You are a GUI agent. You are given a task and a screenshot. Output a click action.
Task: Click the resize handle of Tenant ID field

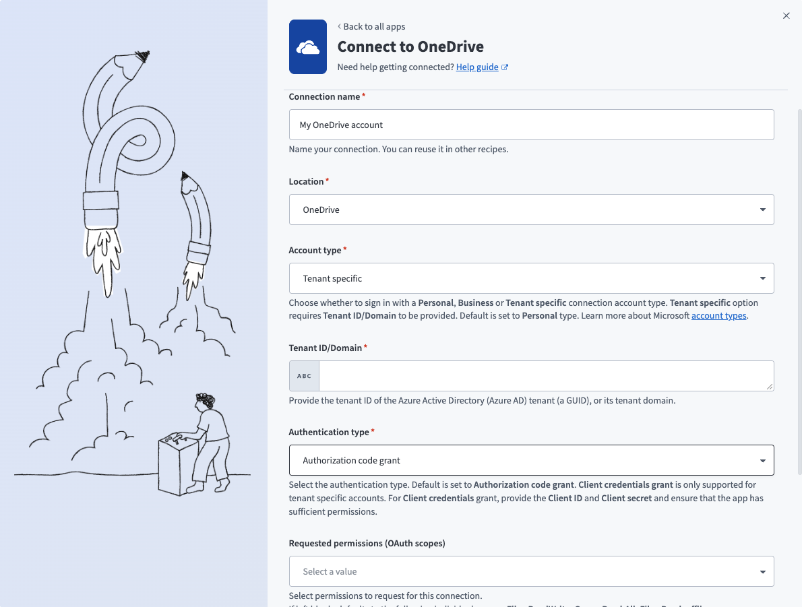click(x=770, y=387)
